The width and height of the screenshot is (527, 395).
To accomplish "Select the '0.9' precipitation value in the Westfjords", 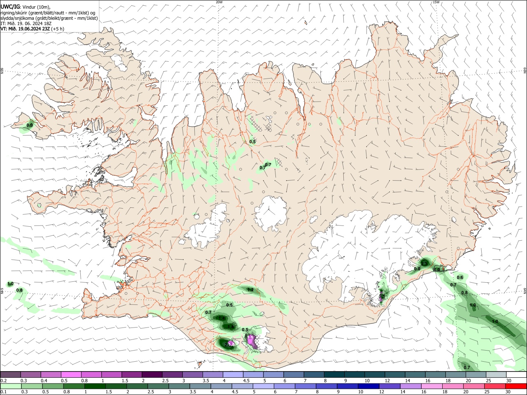I will pyautogui.click(x=29, y=125).
